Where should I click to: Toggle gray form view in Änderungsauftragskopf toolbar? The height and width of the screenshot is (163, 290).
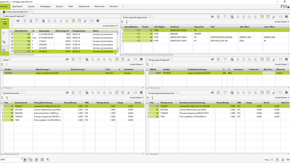[79, 21]
